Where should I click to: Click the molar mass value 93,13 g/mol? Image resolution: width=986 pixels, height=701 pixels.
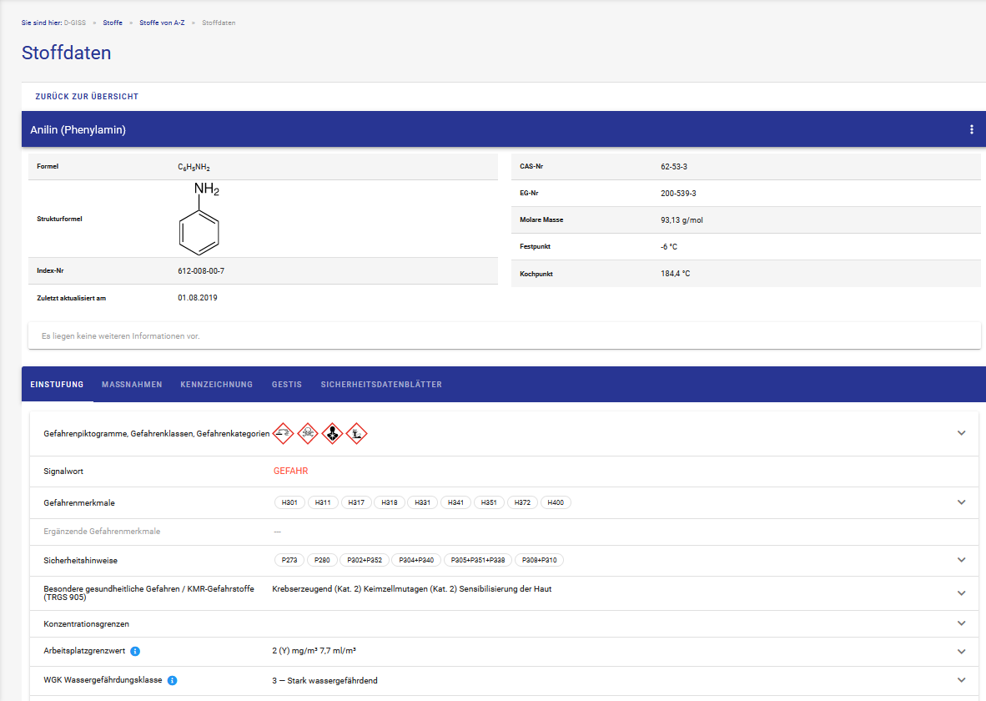pos(682,220)
